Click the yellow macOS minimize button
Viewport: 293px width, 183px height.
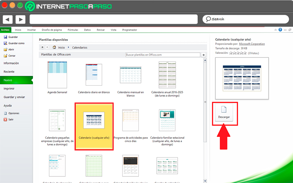[12, 5]
